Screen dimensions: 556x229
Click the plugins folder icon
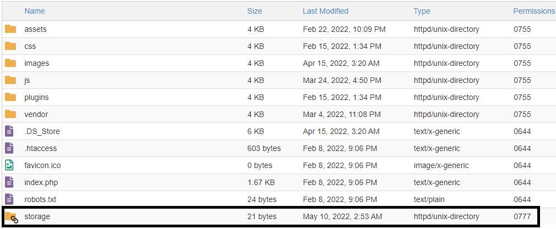click(10, 97)
